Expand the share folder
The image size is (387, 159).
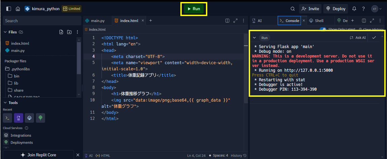click(16, 90)
